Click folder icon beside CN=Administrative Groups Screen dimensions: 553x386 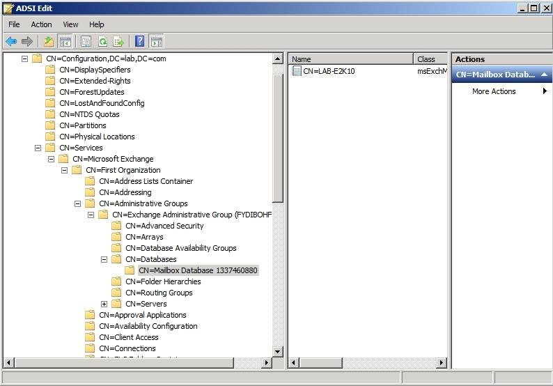tap(90, 203)
